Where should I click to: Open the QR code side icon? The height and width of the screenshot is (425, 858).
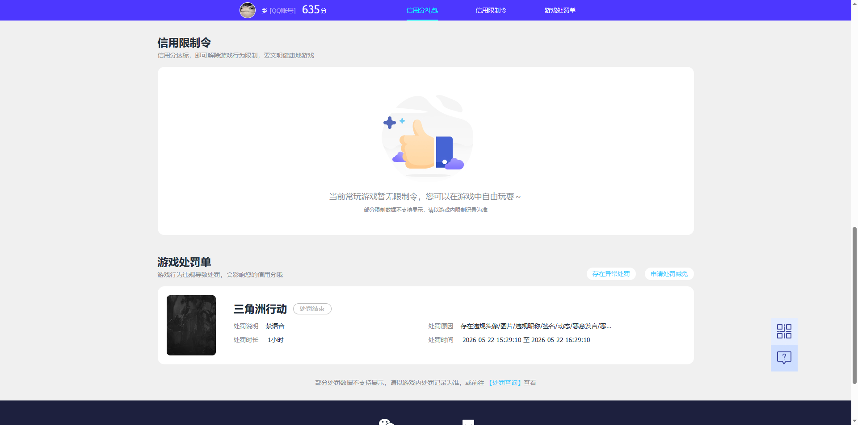click(x=784, y=331)
